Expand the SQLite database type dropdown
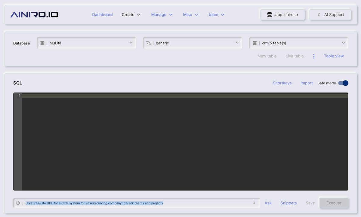Image resolution: width=361 pixels, height=217 pixels. pyautogui.click(x=86, y=43)
